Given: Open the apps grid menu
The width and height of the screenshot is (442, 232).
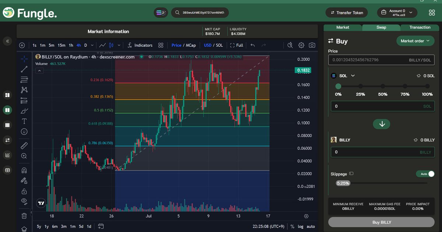Looking at the screenshot, I should (432, 13).
